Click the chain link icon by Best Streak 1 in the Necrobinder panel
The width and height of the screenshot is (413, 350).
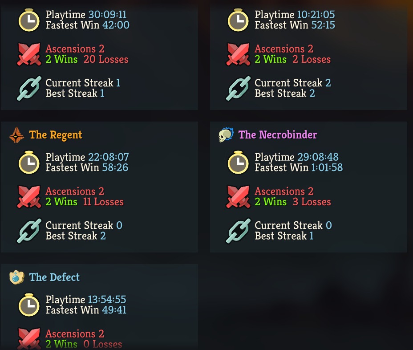(238, 231)
